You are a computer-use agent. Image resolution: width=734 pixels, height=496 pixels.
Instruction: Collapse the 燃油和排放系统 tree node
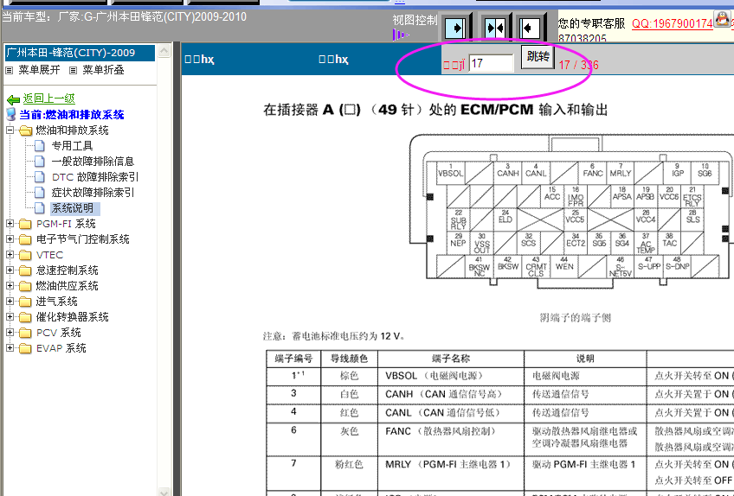[x=10, y=130]
